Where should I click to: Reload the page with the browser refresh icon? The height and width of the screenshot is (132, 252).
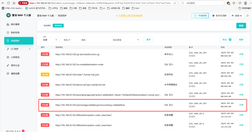pos(8,3)
